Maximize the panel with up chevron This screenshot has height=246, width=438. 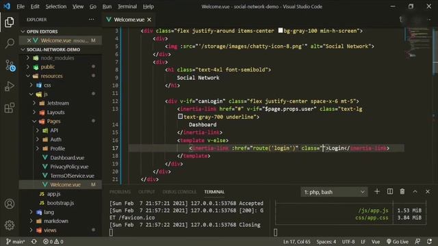[415, 191]
